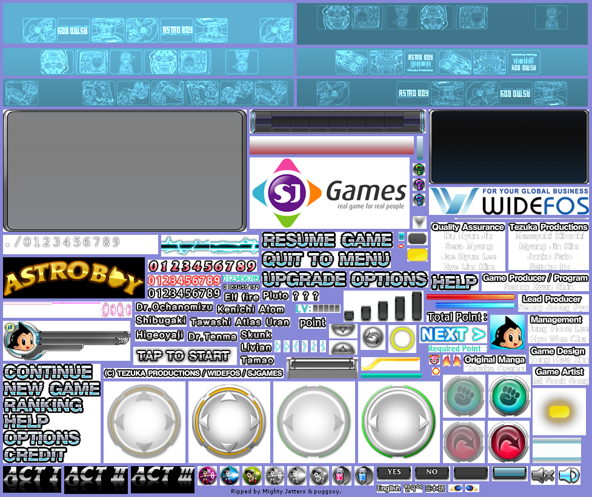Select the 한국어 language option
The width and height of the screenshot is (592, 497).
pos(413,489)
